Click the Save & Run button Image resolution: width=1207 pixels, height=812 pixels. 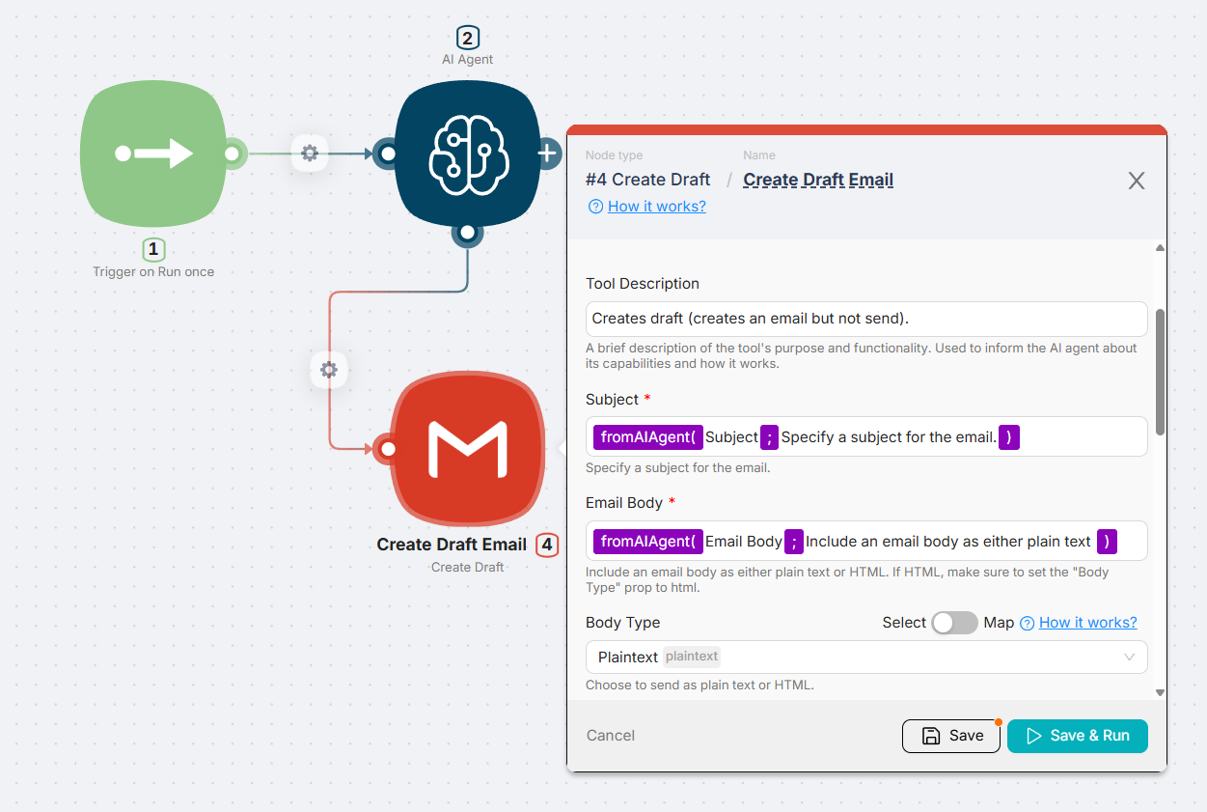point(1077,736)
